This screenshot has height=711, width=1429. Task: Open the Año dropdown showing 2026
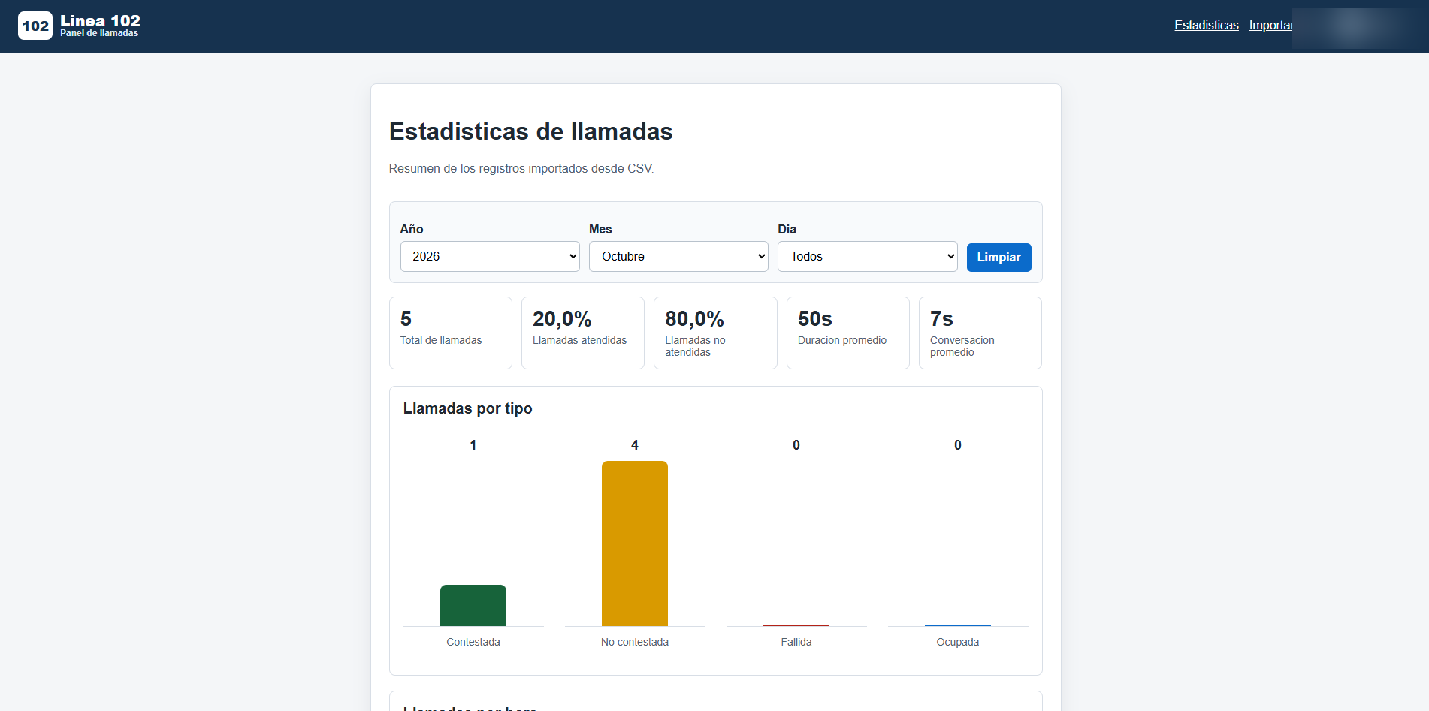pos(490,257)
